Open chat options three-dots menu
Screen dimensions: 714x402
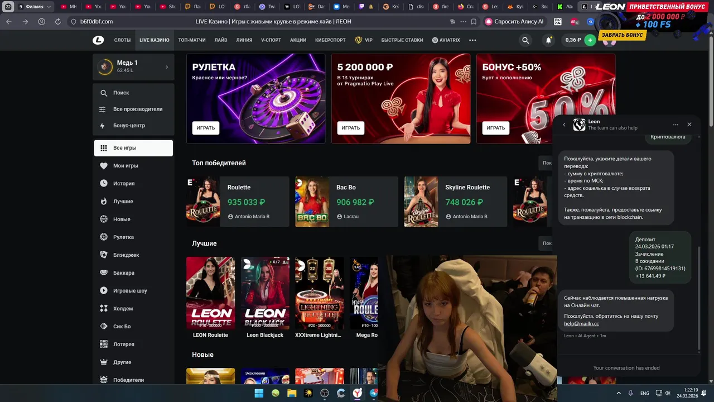(x=676, y=125)
